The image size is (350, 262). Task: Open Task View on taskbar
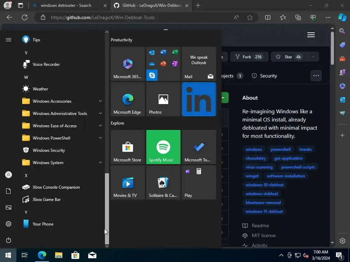pyautogui.click(x=25, y=255)
